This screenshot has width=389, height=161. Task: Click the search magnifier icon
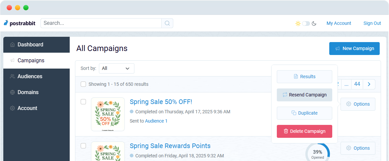167,23
